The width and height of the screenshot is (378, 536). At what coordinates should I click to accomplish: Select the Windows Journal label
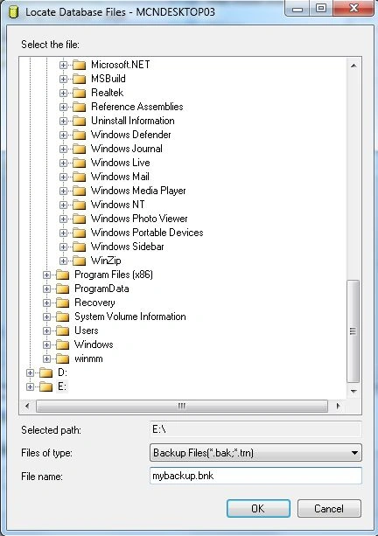click(x=127, y=149)
